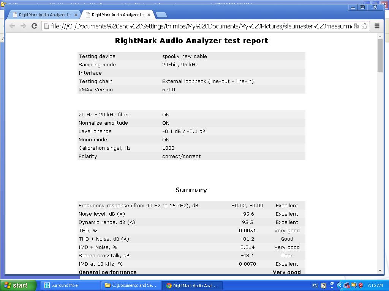Reload the RightMark report page
The width and height of the screenshot is (389, 291).
point(35,26)
